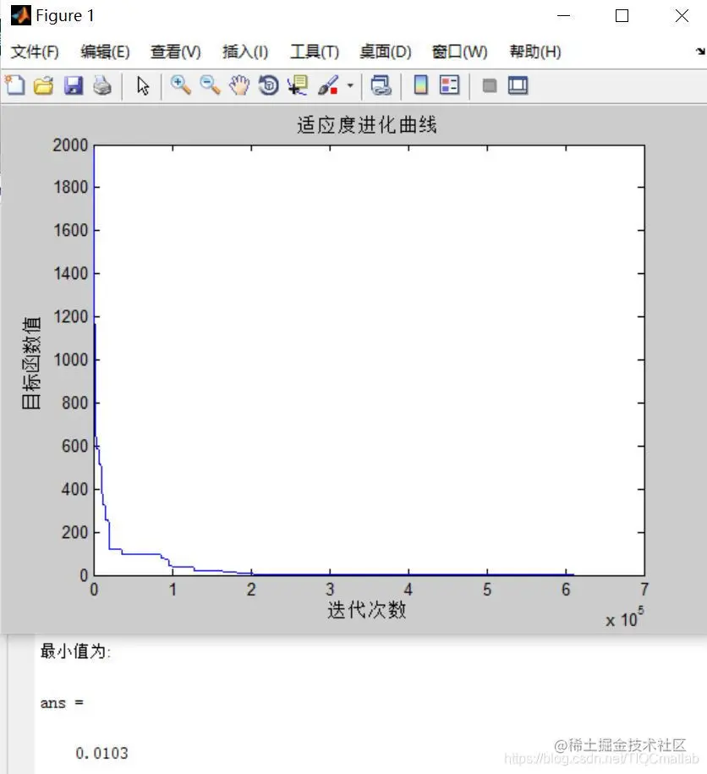Click the dock figure arrow in the menu bar
Screen dimensions: 707x774
click(x=700, y=52)
